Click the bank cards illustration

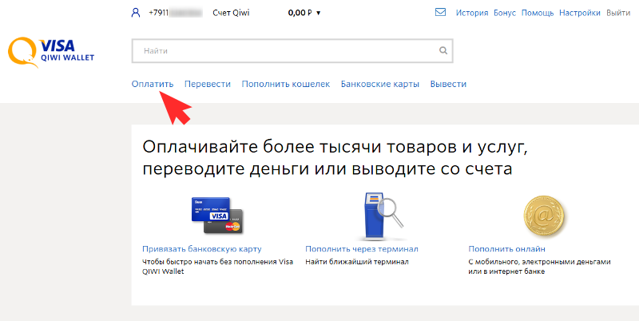click(x=217, y=215)
